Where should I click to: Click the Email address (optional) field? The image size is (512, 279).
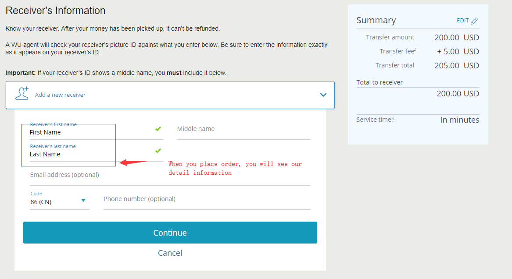170,177
